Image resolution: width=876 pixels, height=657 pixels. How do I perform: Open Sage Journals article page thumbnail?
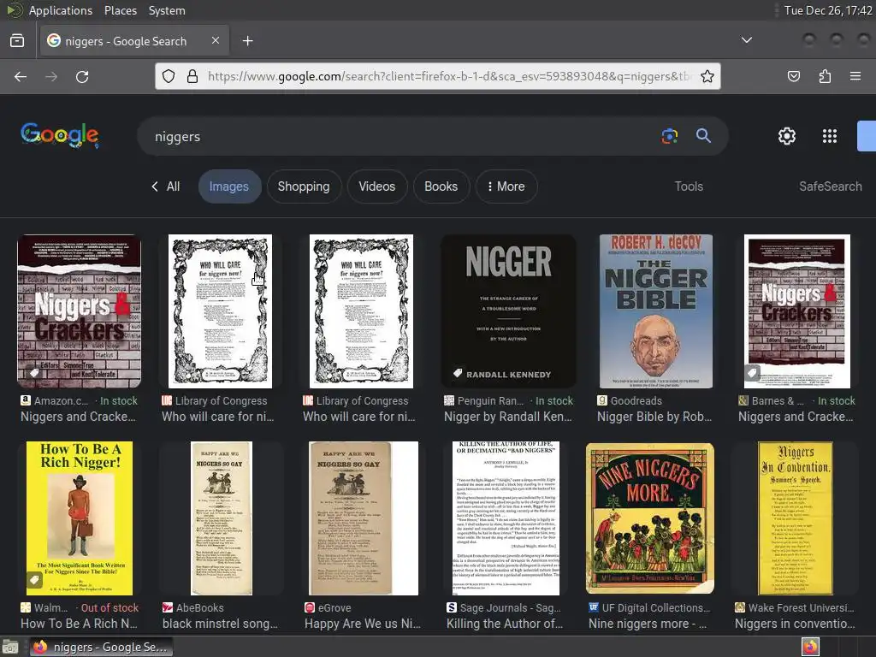point(506,518)
